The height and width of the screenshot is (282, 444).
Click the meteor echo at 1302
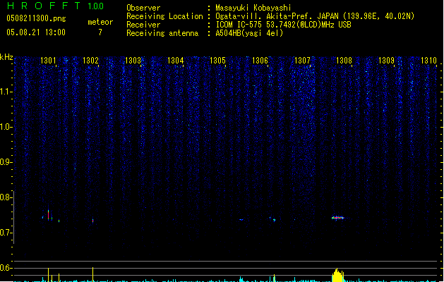coord(93,221)
